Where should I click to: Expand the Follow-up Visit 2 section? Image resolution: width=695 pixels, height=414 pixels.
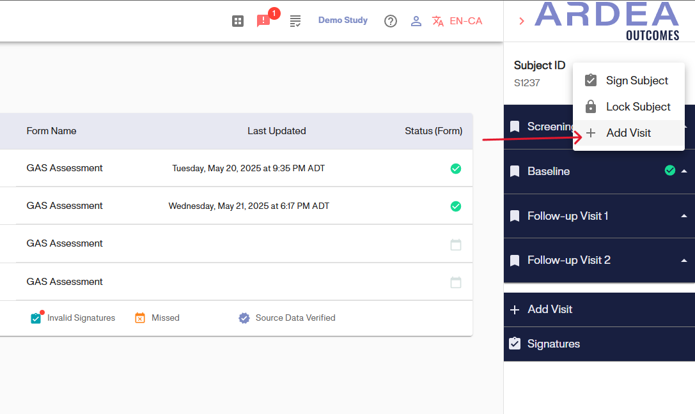(684, 261)
